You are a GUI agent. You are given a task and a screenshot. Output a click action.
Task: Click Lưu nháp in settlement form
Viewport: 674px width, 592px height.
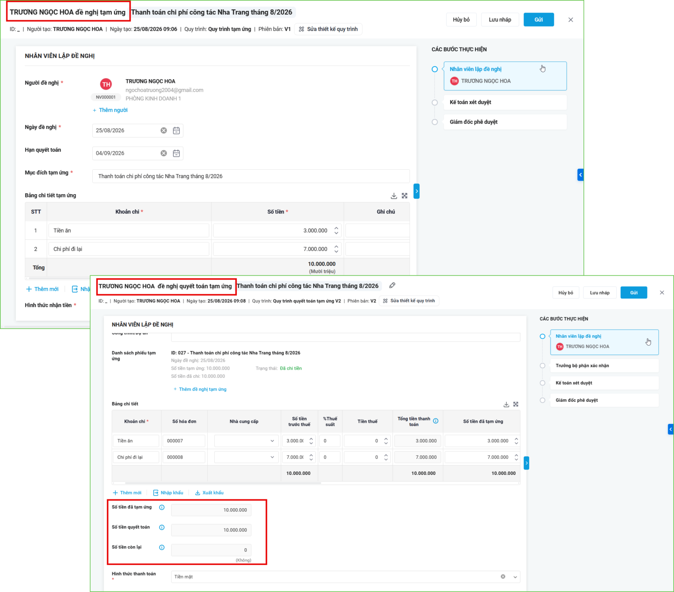[x=600, y=293]
